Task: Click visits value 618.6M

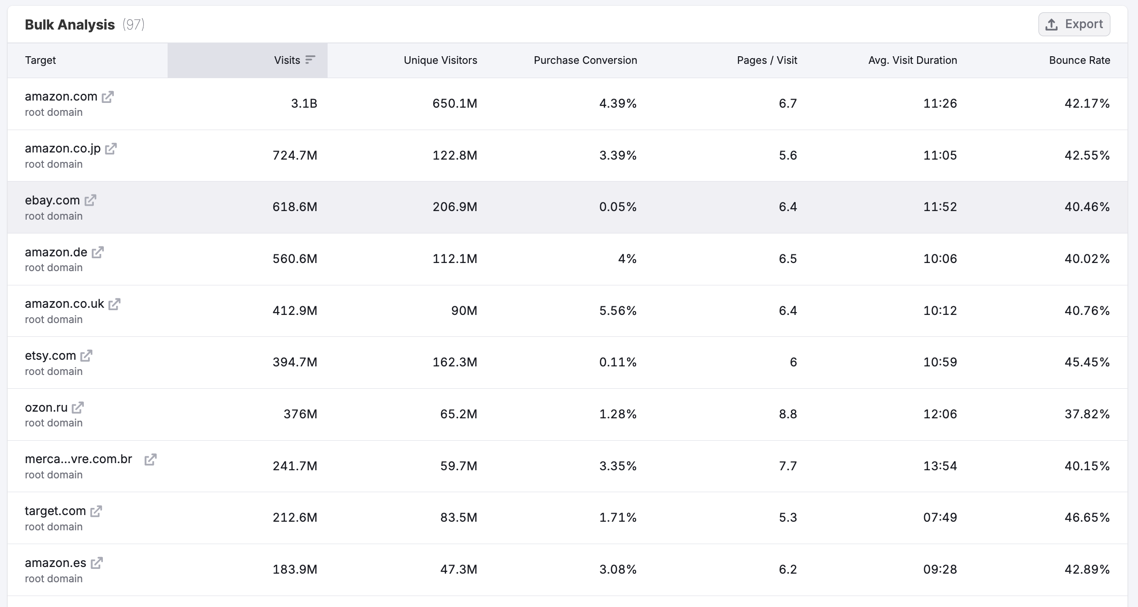Action: point(295,207)
